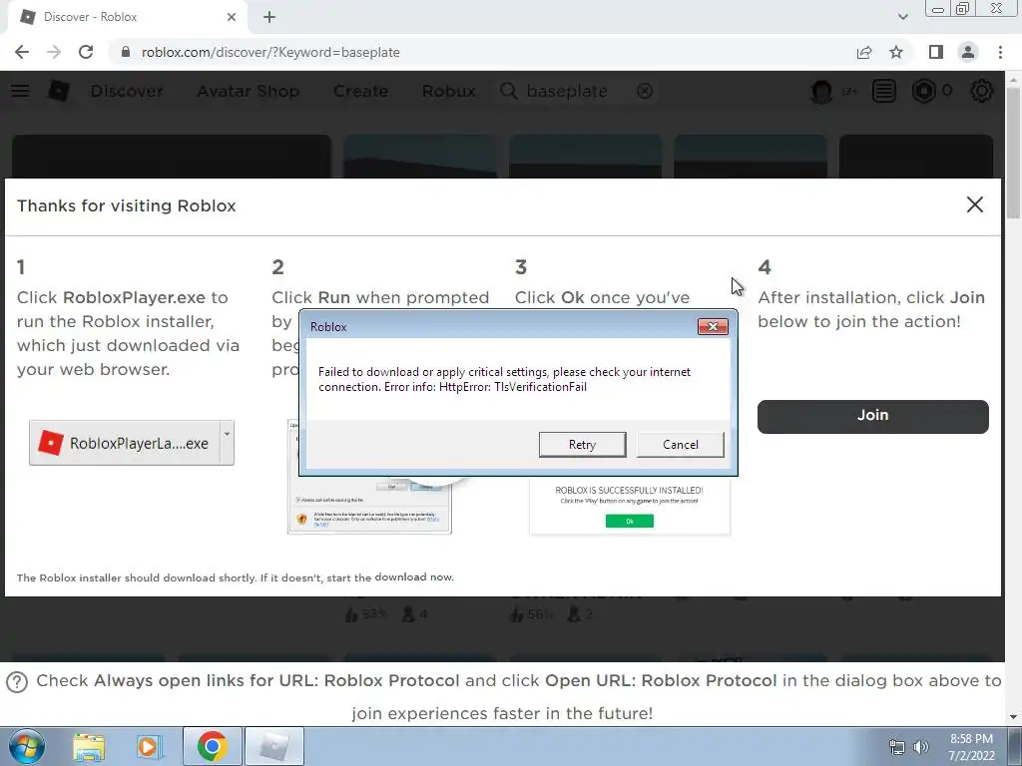Click the network tray icon
This screenshot has width=1022, height=766.
click(897, 747)
